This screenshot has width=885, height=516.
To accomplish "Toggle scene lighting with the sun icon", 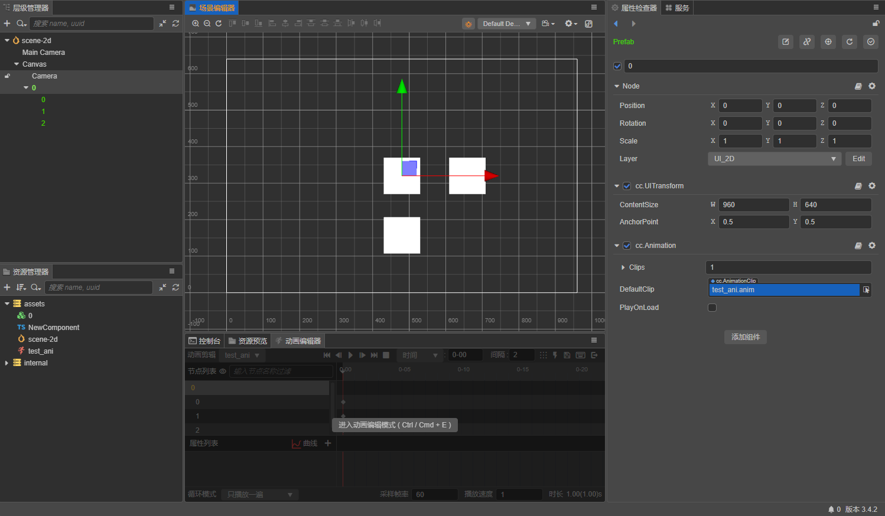I will [x=468, y=24].
